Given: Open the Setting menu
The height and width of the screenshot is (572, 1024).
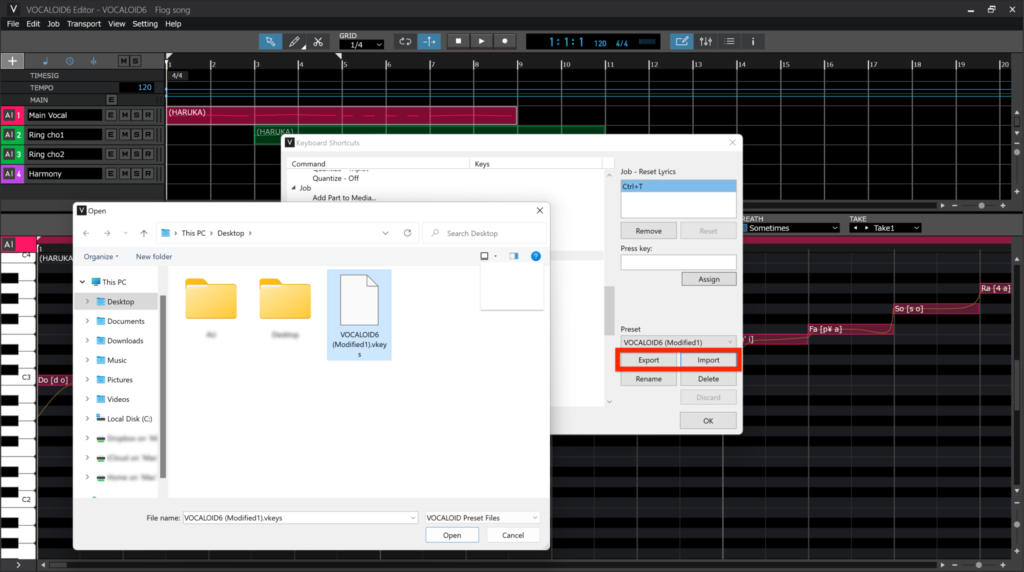Looking at the screenshot, I should click(145, 23).
